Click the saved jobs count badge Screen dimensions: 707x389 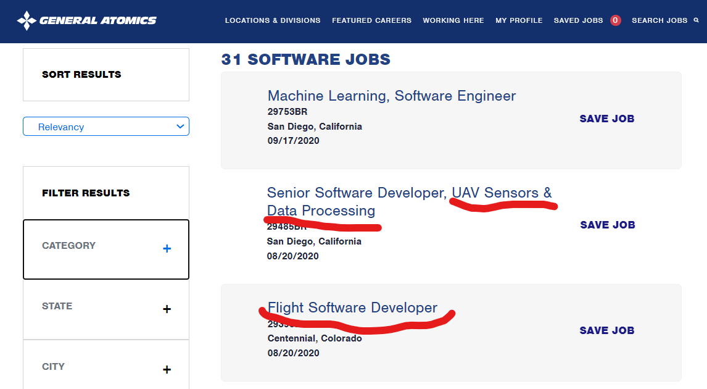point(615,20)
